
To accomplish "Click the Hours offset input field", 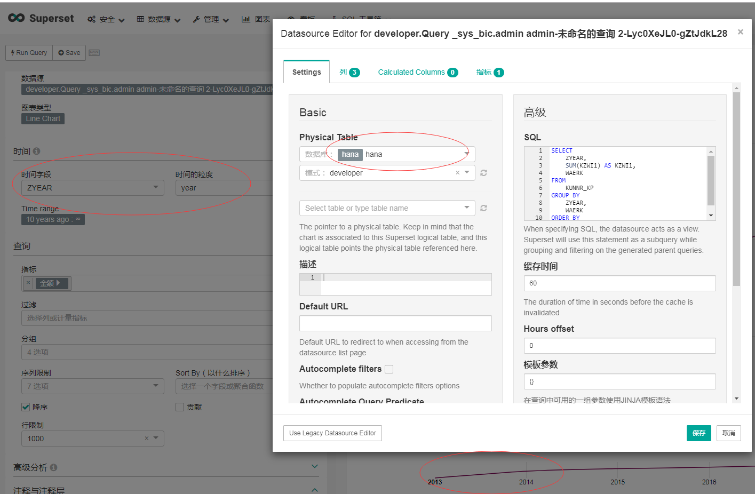I will (619, 346).
